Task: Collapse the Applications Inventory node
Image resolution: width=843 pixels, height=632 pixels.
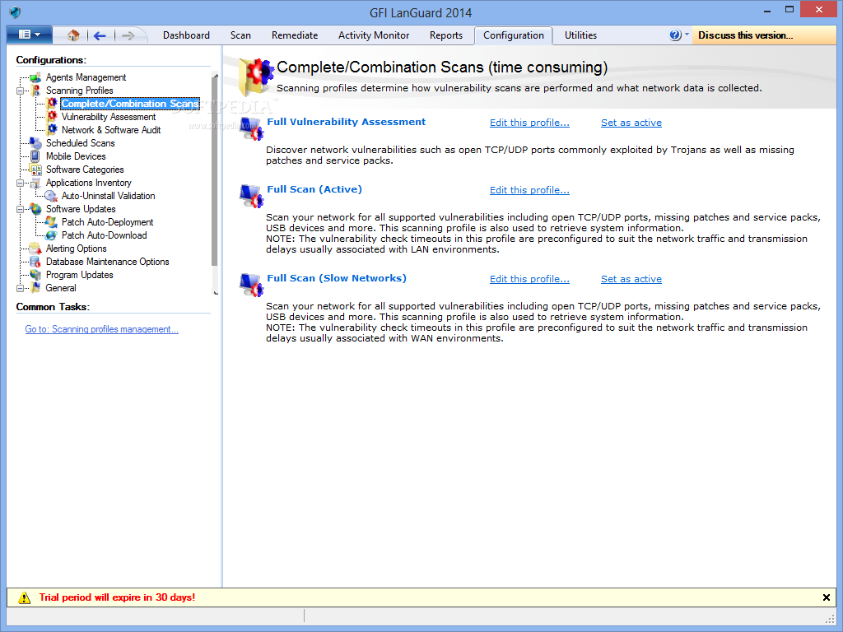Action: pyautogui.click(x=20, y=183)
